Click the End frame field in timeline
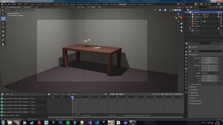Viewport: 223px width, 125px height. [178, 94]
